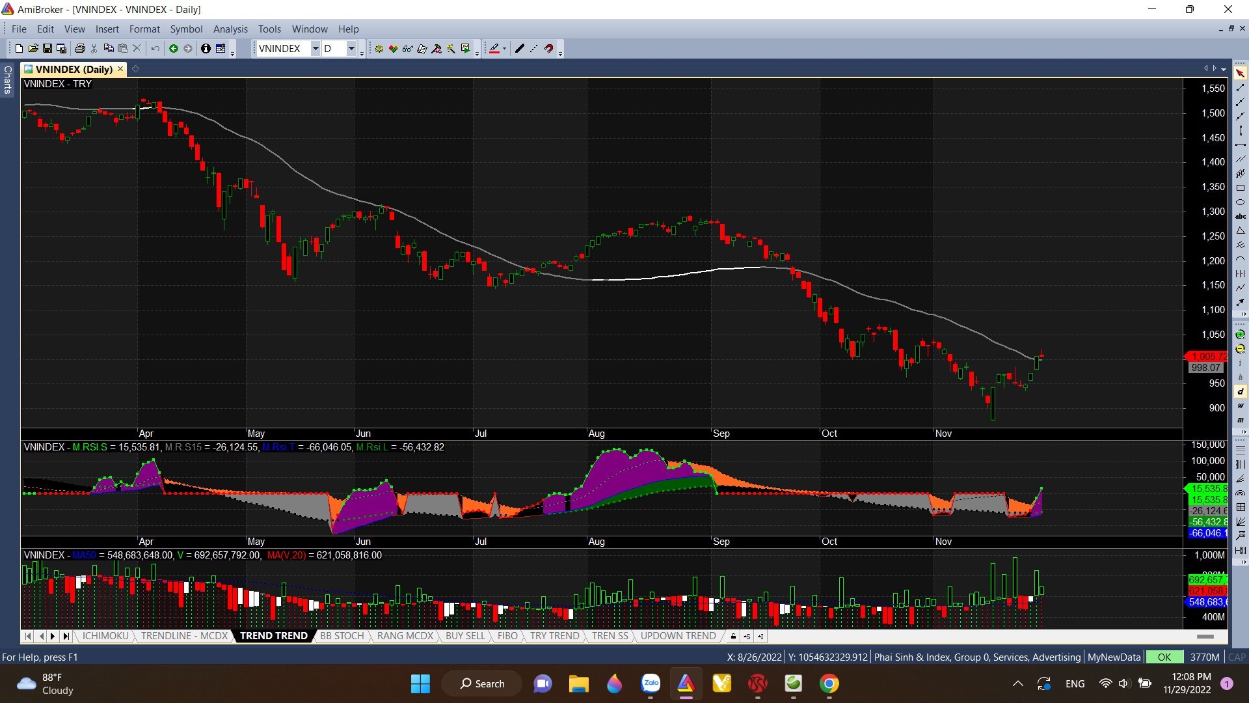
Task: Click the red pen drawing color swatch
Action: click(x=494, y=49)
